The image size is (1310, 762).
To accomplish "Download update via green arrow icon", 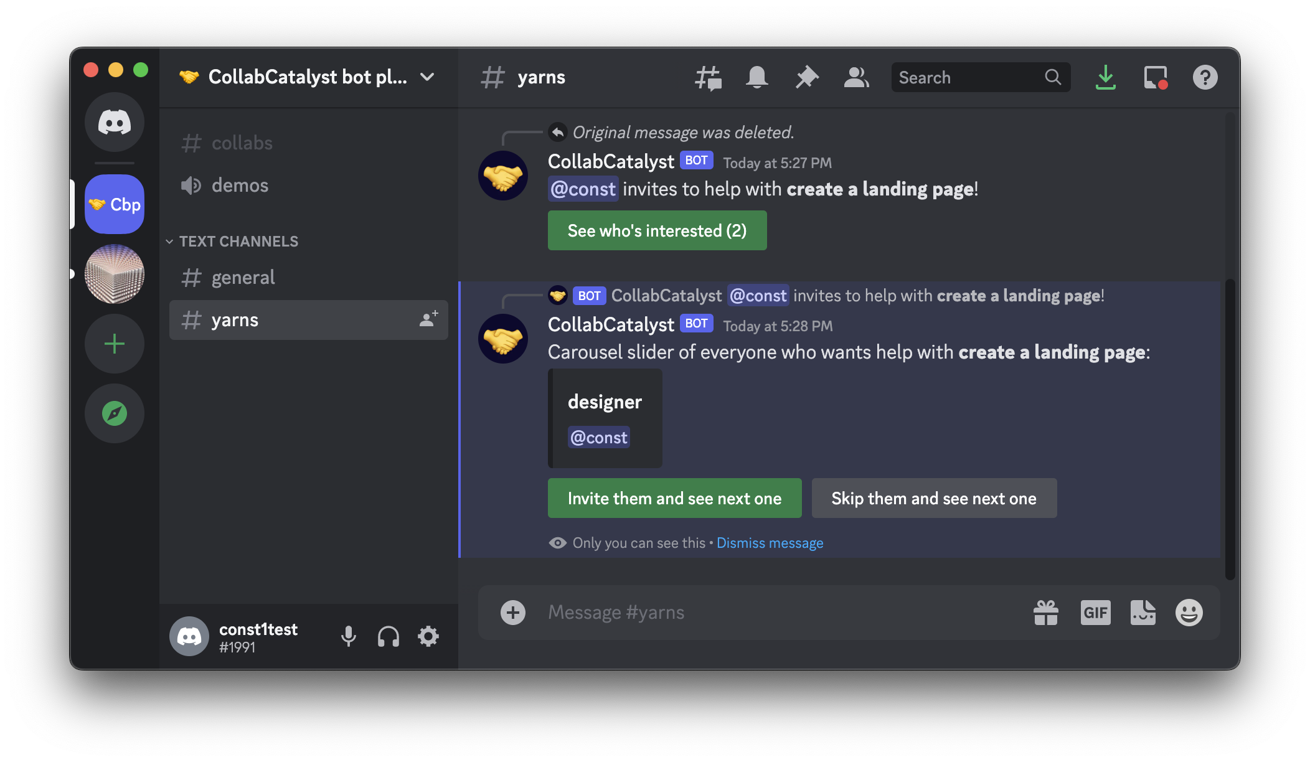I will coord(1106,78).
